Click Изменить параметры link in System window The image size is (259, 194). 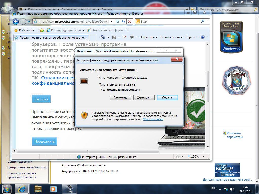[x=234, y=135]
